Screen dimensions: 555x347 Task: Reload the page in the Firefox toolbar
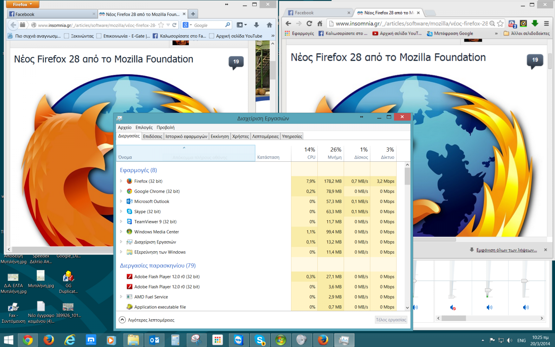point(174,25)
